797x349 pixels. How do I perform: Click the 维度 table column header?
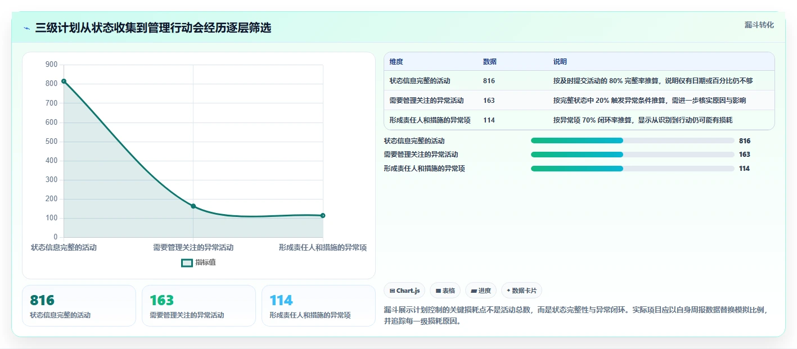pos(397,62)
